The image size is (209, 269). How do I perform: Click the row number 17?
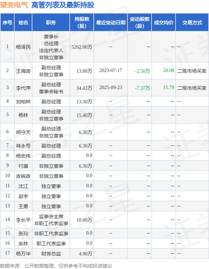pyautogui.click(x=7, y=253)
